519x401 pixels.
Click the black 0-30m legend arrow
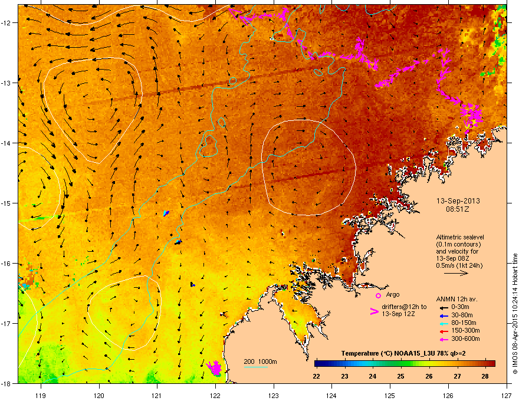(x=444, y=307)
